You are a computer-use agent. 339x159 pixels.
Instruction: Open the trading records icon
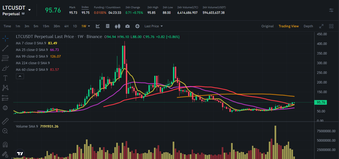108,26
